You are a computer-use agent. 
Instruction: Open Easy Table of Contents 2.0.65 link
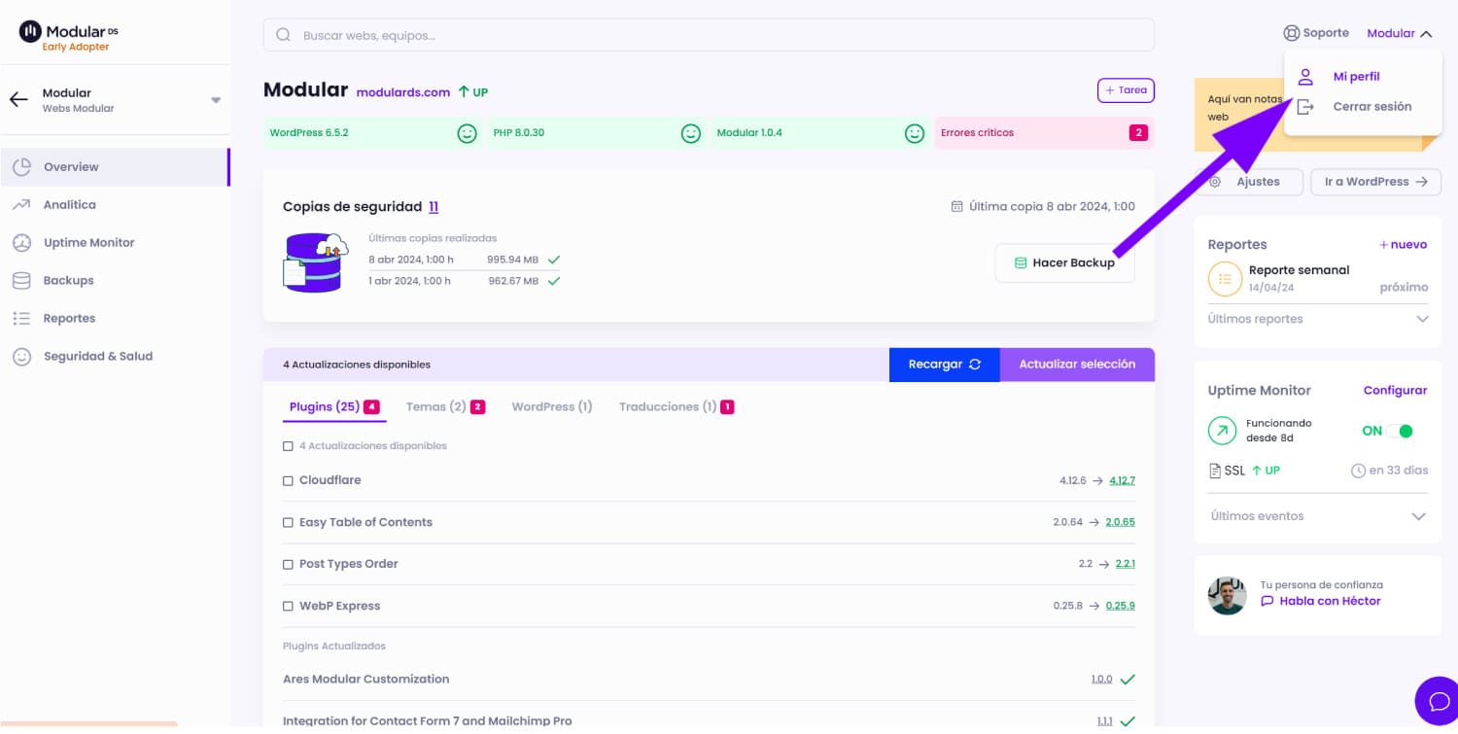pos(1120,523)
